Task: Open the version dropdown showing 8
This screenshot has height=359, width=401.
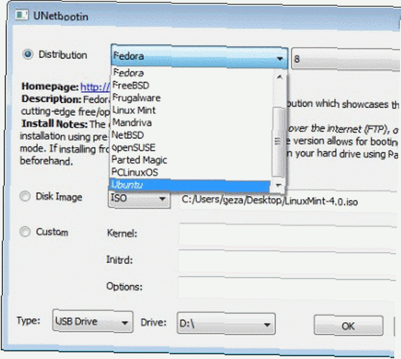Action: pyautogui.click(x=346, y=59)
